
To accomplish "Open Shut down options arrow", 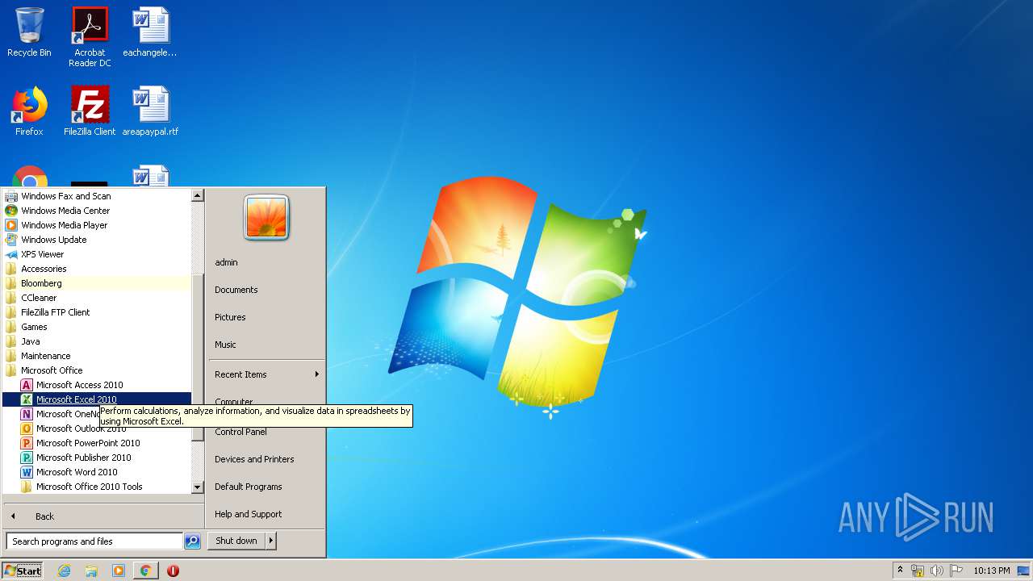I will point(271,541).
